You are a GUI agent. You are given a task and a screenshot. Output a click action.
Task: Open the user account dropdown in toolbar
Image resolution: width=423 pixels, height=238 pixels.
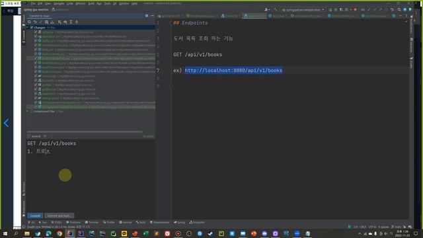point(267,9)
